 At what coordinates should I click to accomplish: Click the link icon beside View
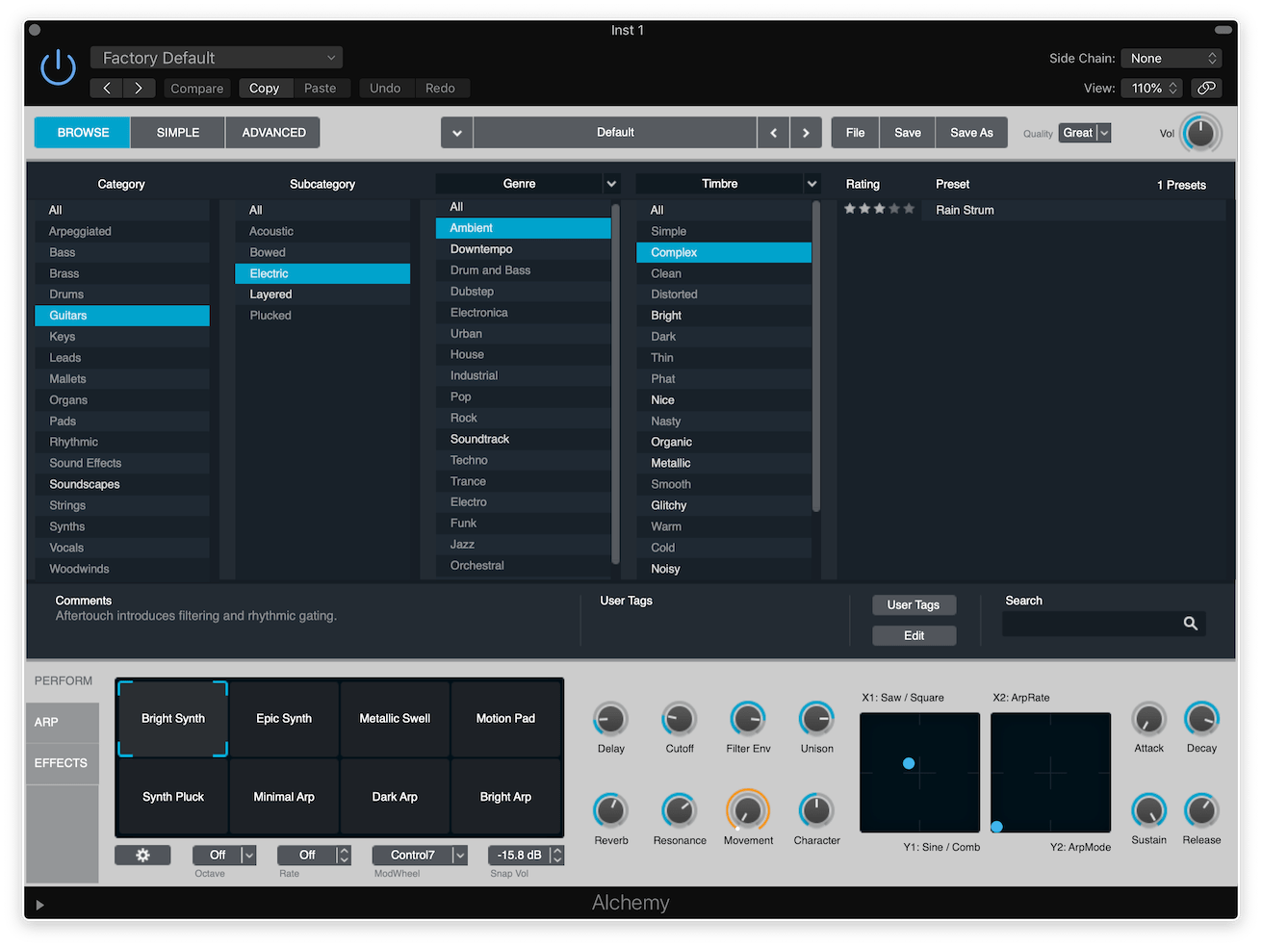(x=1206, y=88)
